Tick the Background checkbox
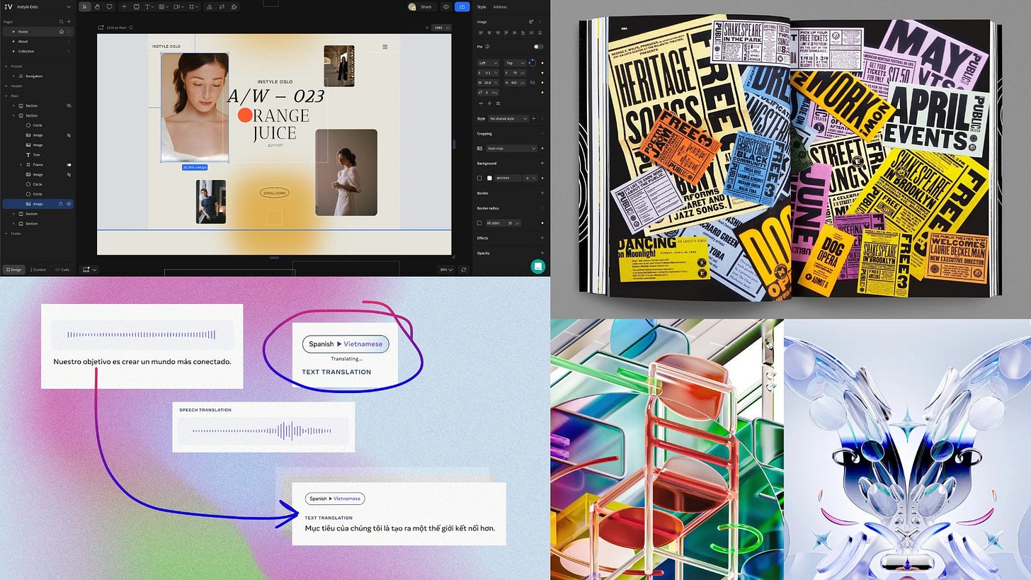 [479, 178]
